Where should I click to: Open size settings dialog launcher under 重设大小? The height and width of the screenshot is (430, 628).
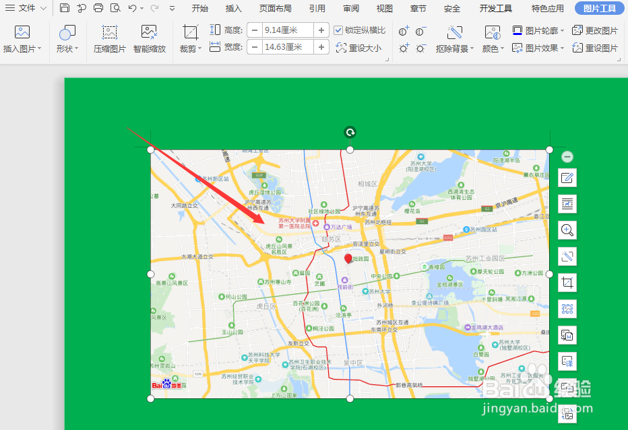point(387,59)
